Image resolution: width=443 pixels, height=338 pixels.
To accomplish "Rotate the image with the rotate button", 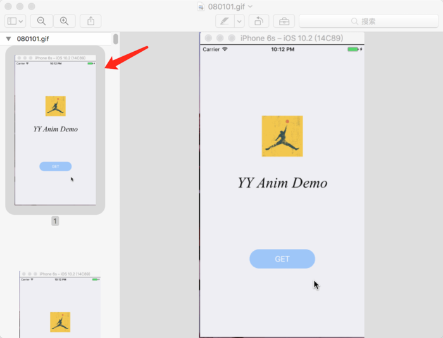I will (x=258, y=21).
